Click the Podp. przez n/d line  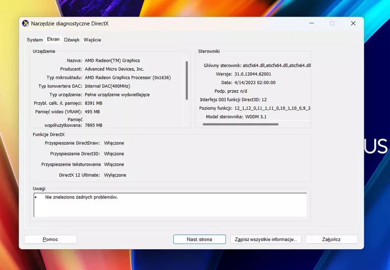231,91
